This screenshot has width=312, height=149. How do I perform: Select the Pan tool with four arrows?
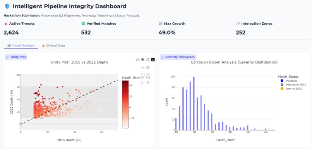(143, 67)
